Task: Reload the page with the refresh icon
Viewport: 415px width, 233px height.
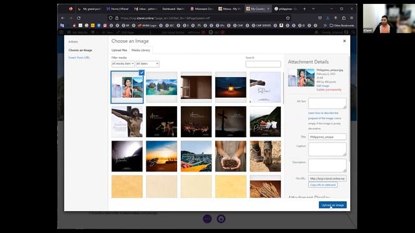Action: pyautogui.click(x=78, y=18)
